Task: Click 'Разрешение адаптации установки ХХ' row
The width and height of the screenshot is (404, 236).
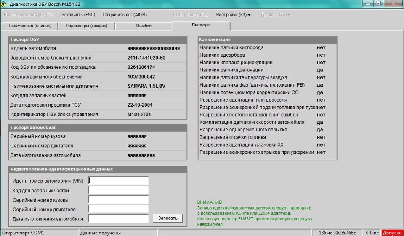Action: click(x=268, y=144)
